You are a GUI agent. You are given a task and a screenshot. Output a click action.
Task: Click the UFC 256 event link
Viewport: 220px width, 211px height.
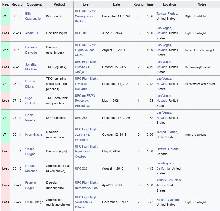pos(81,118)
